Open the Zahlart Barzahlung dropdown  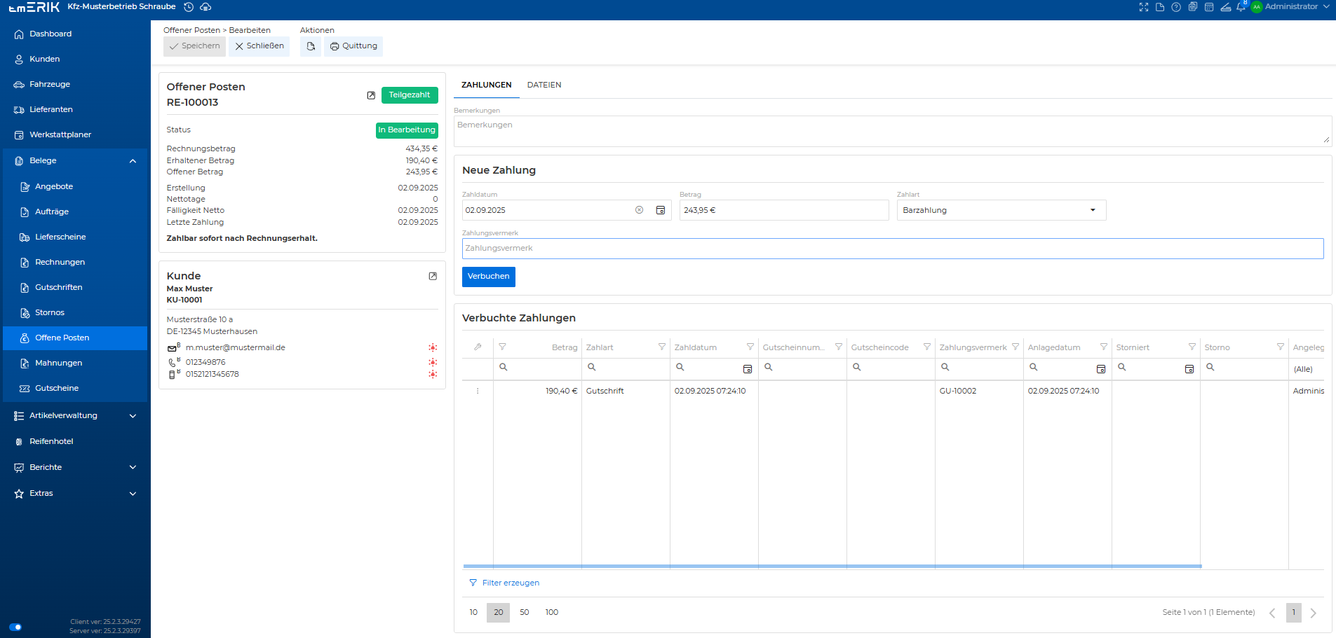[1001, 210]
